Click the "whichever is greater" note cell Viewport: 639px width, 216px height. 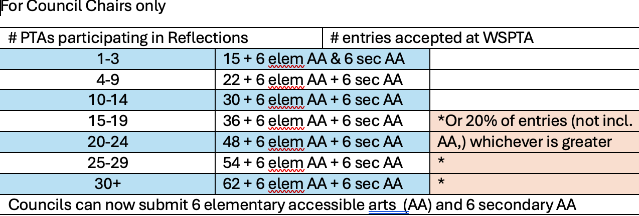pyautogui.click(x=525, y=142)
